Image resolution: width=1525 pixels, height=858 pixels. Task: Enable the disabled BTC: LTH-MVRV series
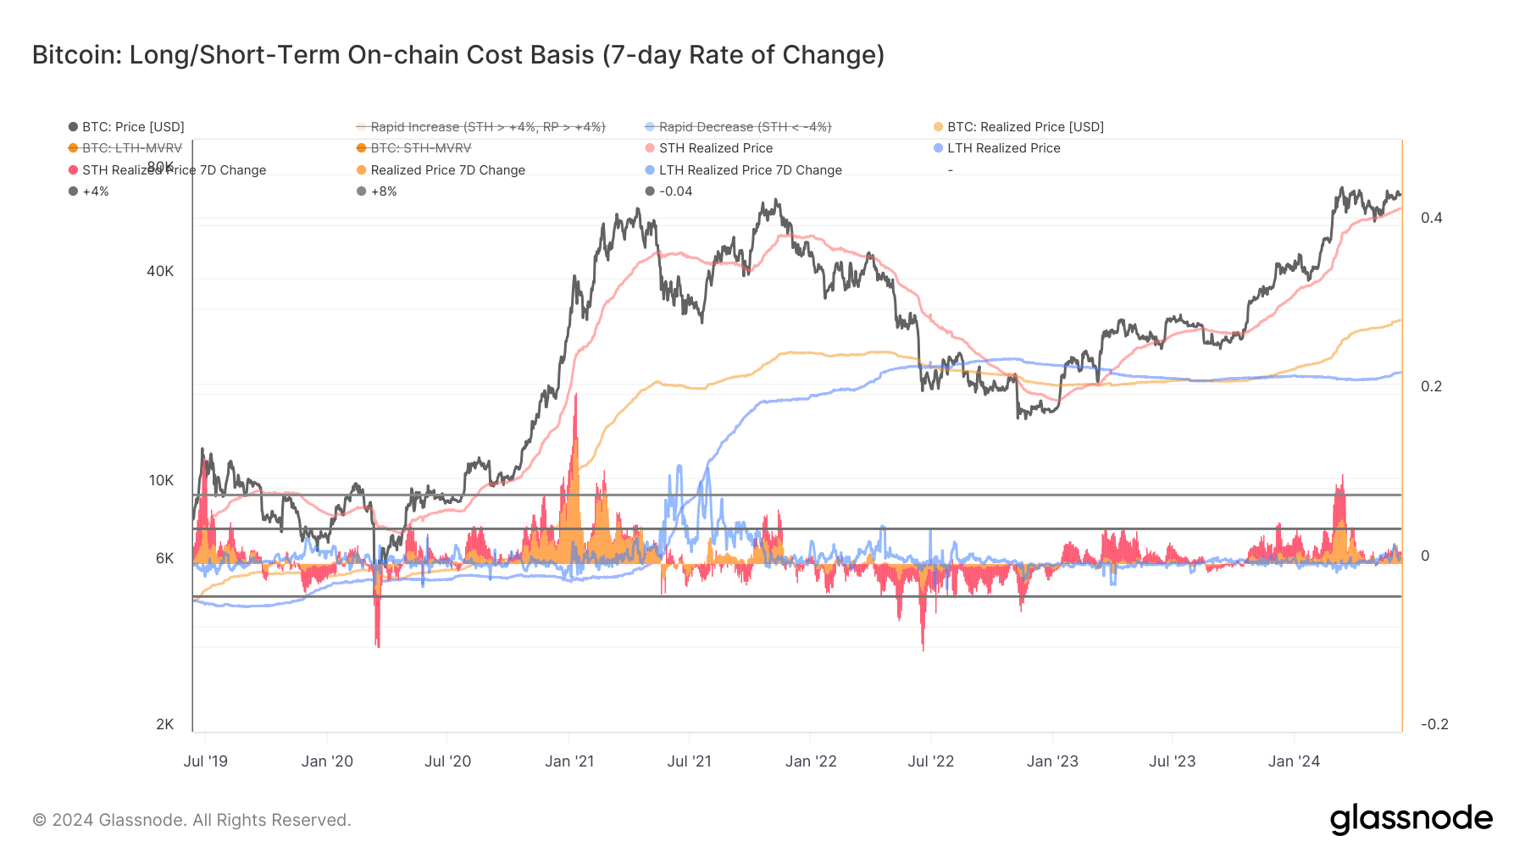[x=131, y=148]
